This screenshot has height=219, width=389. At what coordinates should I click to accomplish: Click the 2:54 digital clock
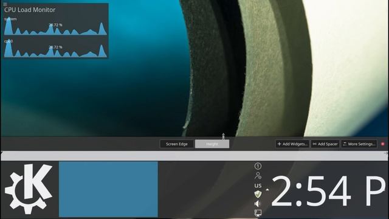329,190
